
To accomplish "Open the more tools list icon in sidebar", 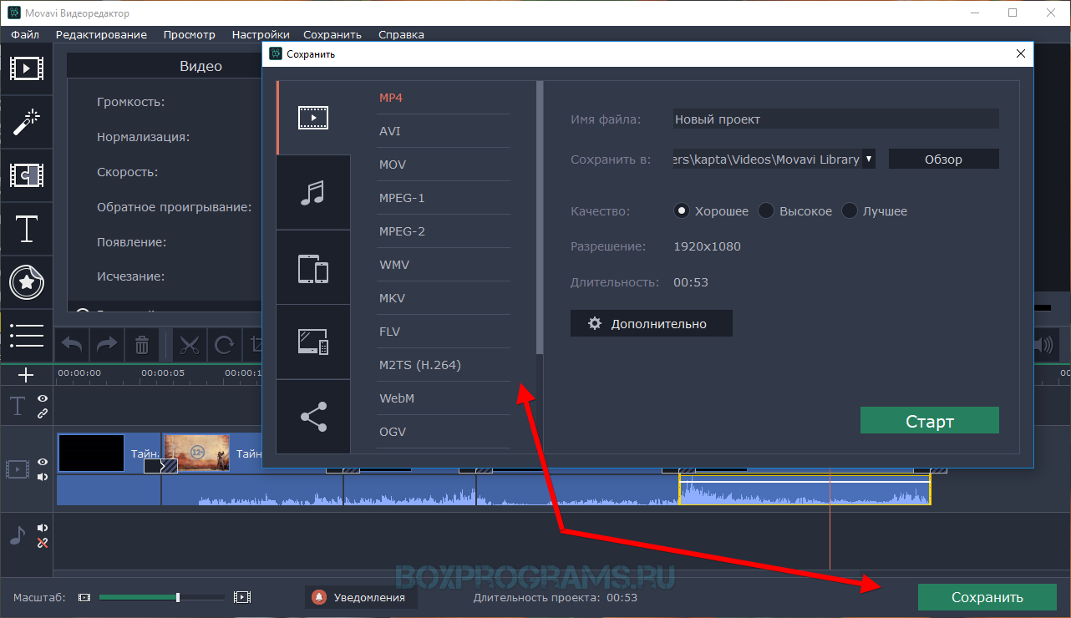I will pos(27,335).
